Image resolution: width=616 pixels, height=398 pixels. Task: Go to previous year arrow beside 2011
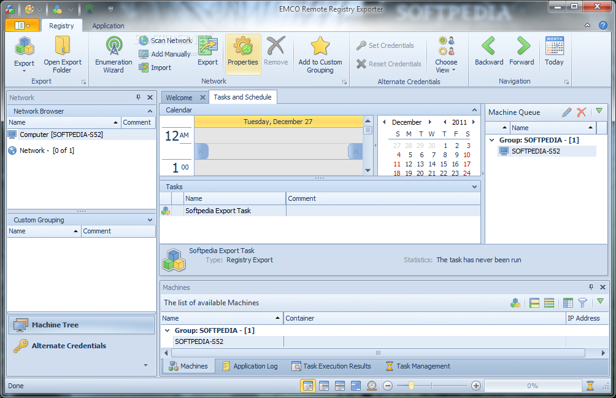[x=445, y=122]
